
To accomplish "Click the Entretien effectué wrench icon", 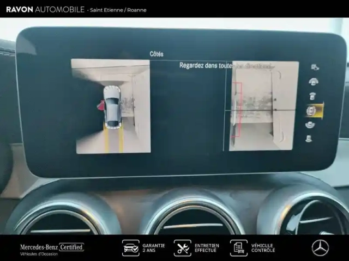I will (183, 248).
